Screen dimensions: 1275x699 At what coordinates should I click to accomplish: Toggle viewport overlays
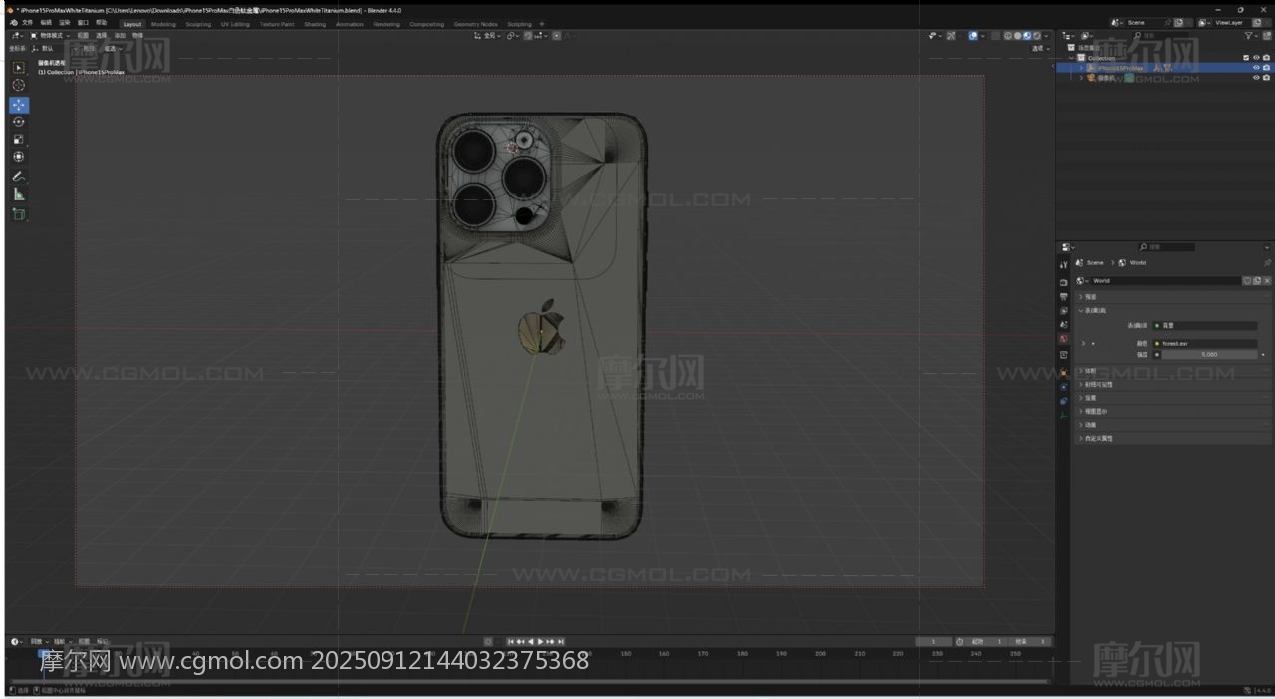tap(973, 36)
